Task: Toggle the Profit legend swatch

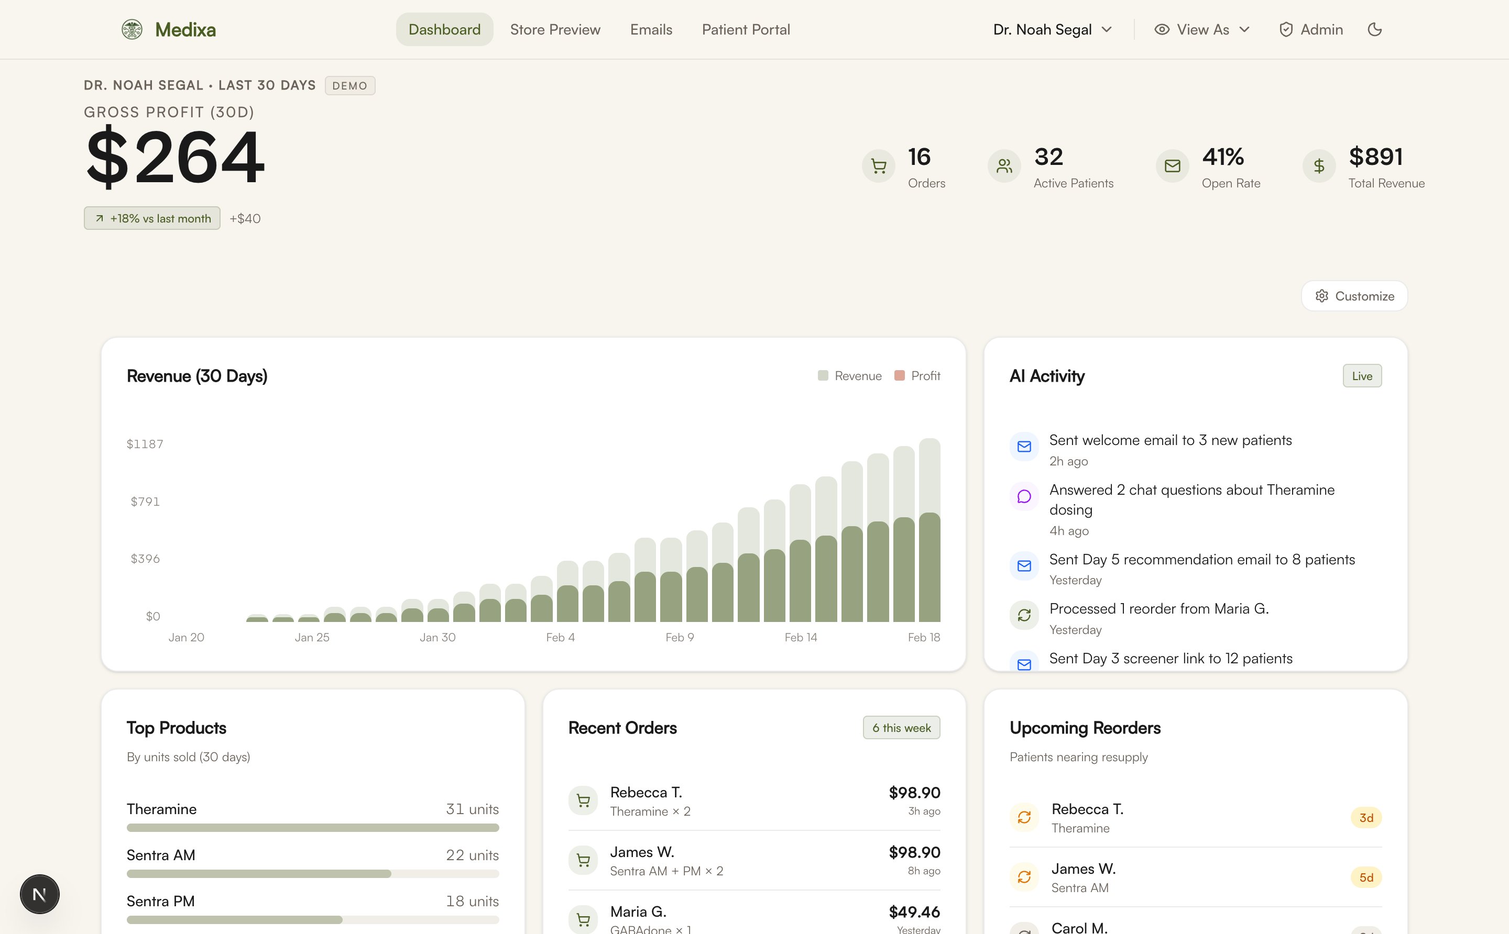Action: coord(901,375)
